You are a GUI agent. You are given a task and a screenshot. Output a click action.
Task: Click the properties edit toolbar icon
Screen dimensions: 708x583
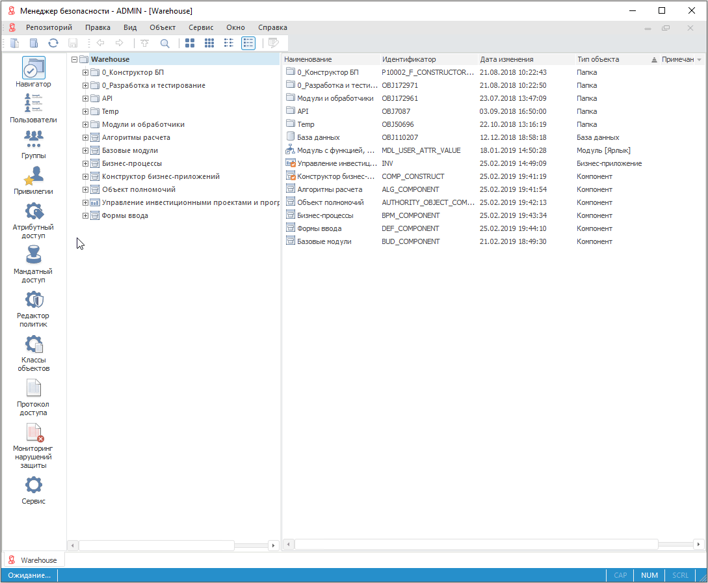(x=273, y=43)
